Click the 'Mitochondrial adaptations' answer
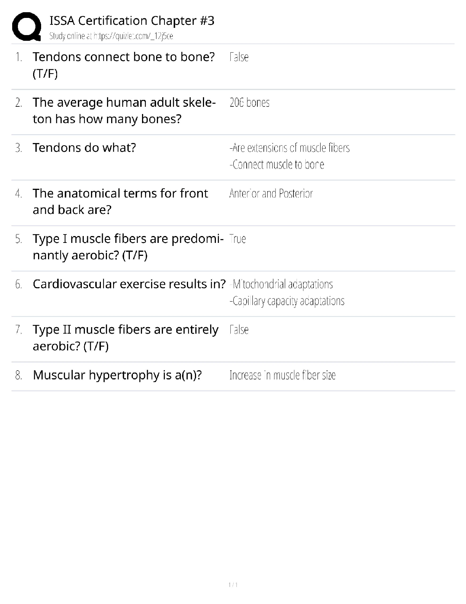The width and height of the screenshot is (466, 604). coord(282,284)
